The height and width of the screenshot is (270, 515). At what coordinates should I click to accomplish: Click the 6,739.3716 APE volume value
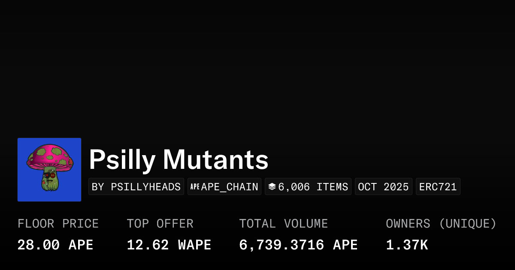click(298, 245)
